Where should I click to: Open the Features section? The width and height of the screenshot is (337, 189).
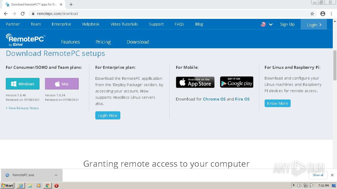(70, 42)
